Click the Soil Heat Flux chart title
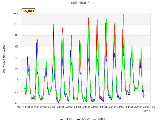Image resolution: width=166 pixels, height=124 pixels. [83, 3]
